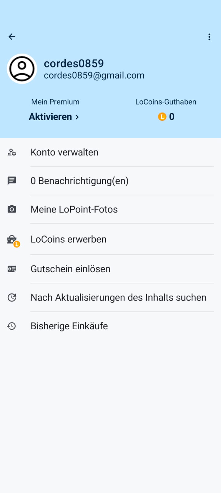Click the notifications message icon
Viewport: 221px width, 493px height.
click(12, 181)
